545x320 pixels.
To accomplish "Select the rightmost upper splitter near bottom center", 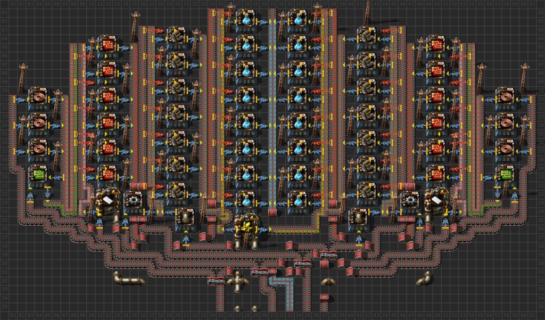I will (329, 255).
